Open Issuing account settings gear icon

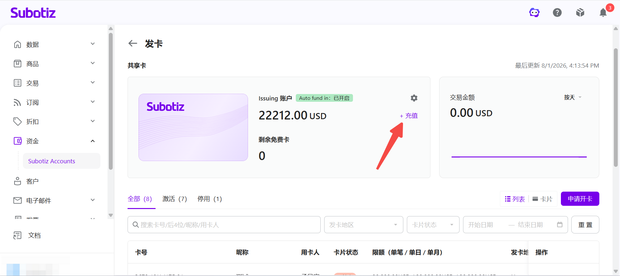[414, 98]
